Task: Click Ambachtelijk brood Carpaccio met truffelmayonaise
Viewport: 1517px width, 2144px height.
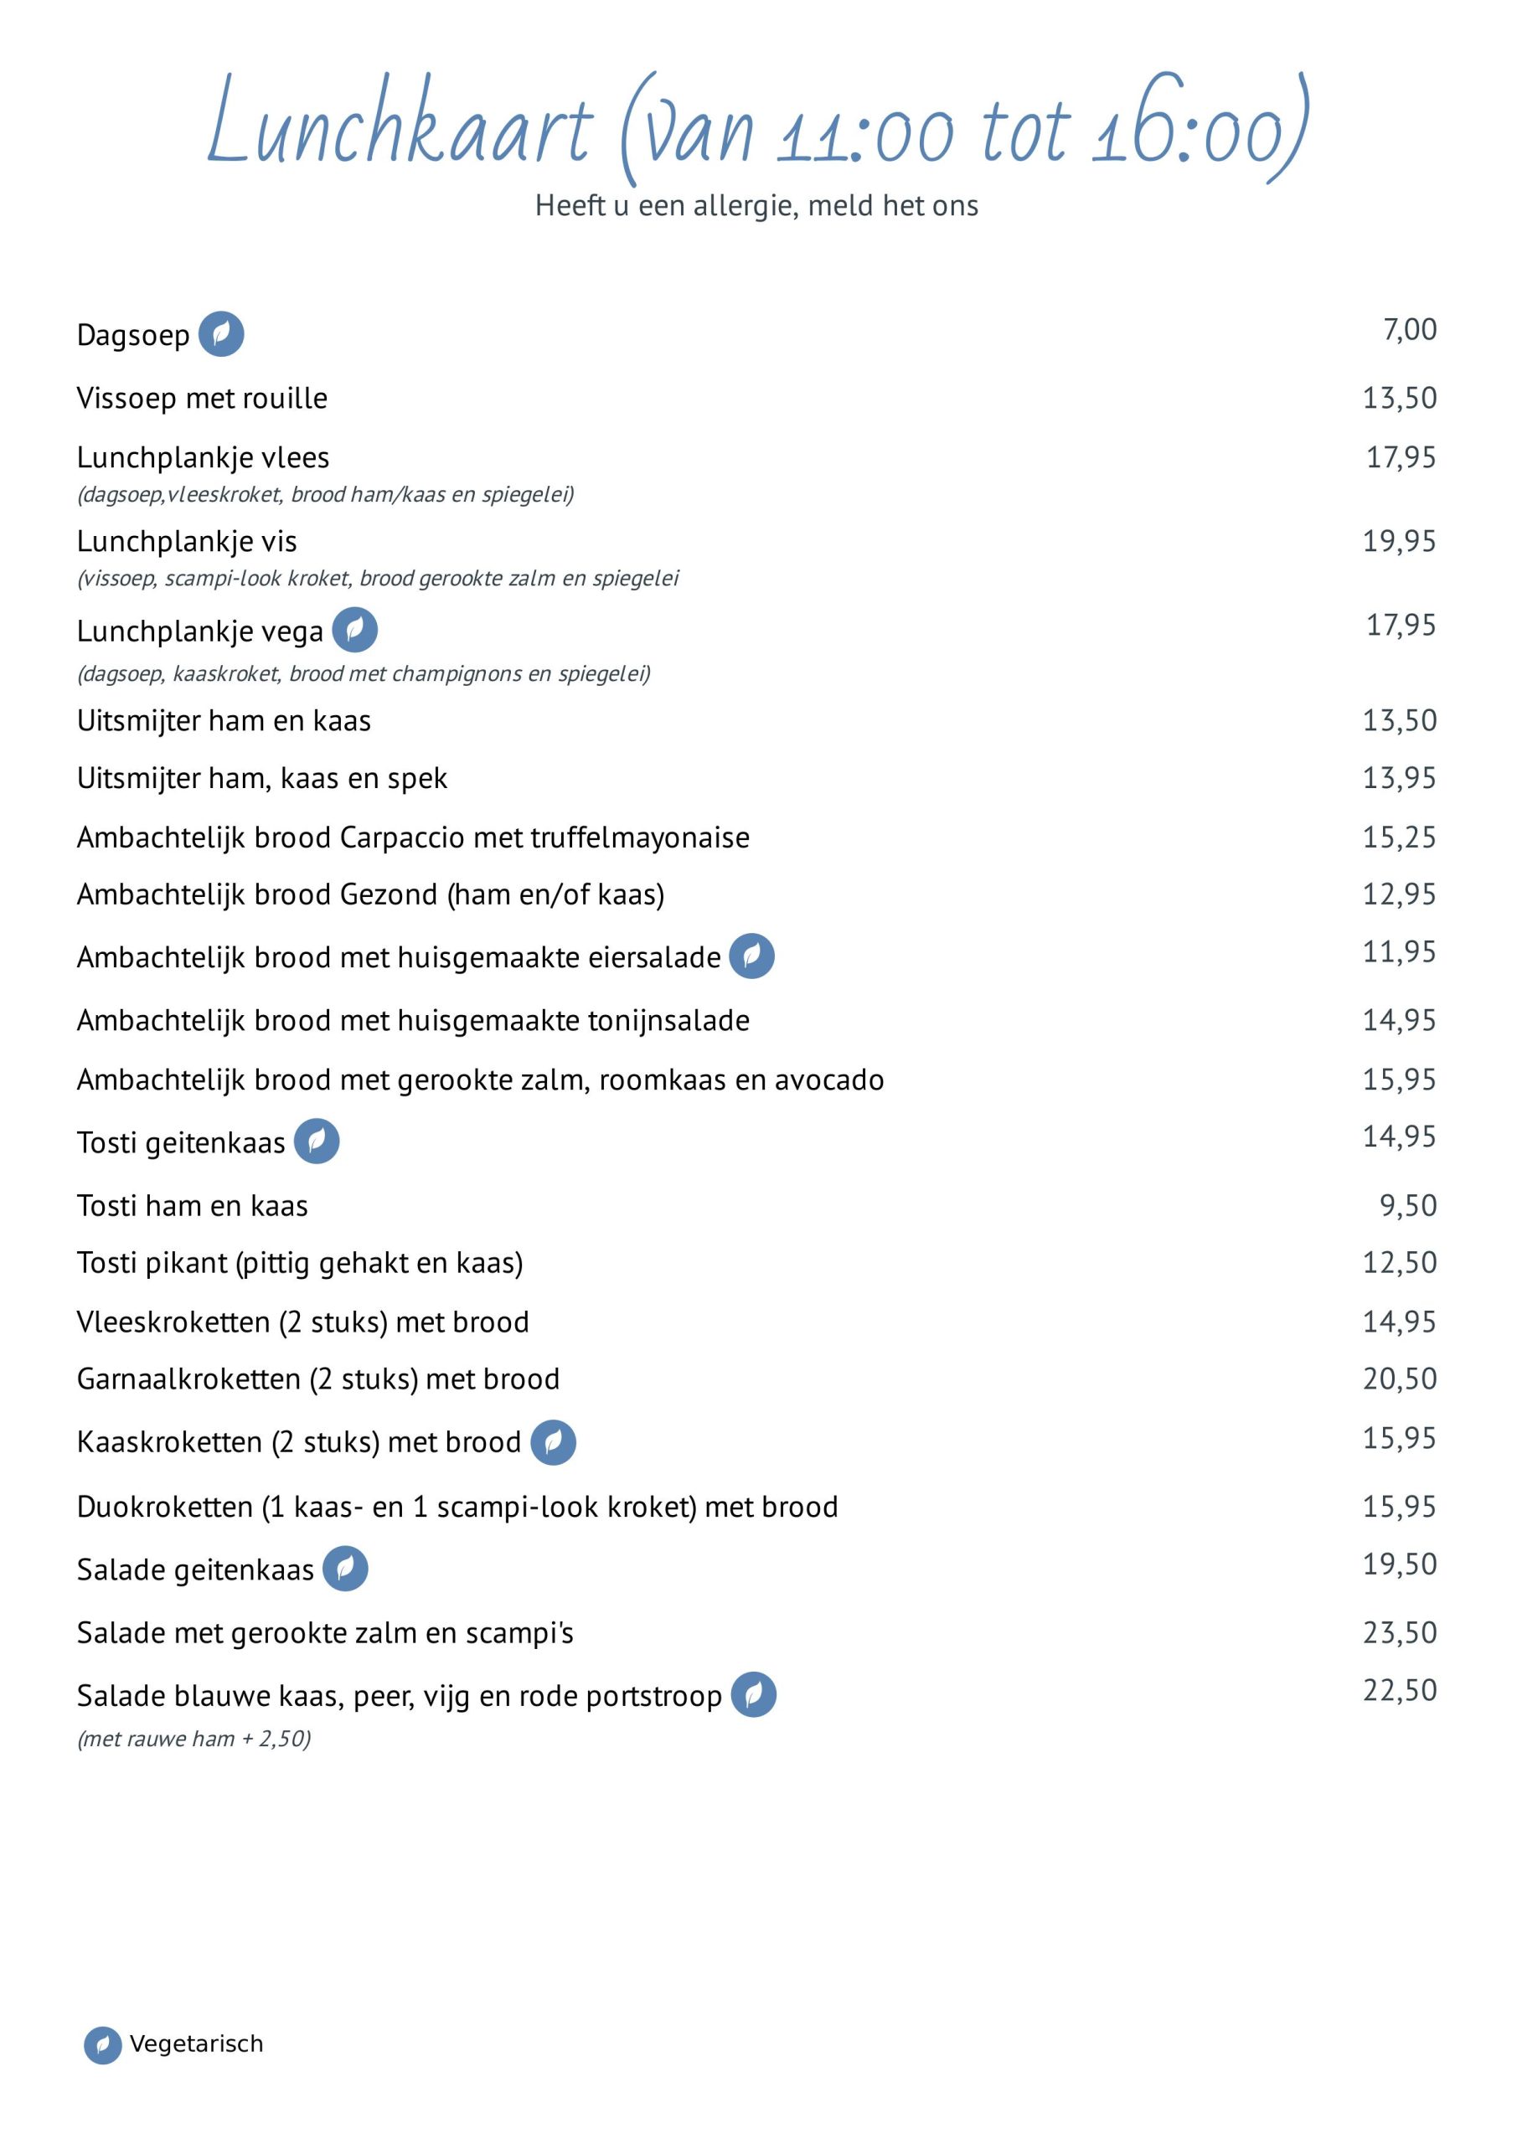Action: [413, 837]
